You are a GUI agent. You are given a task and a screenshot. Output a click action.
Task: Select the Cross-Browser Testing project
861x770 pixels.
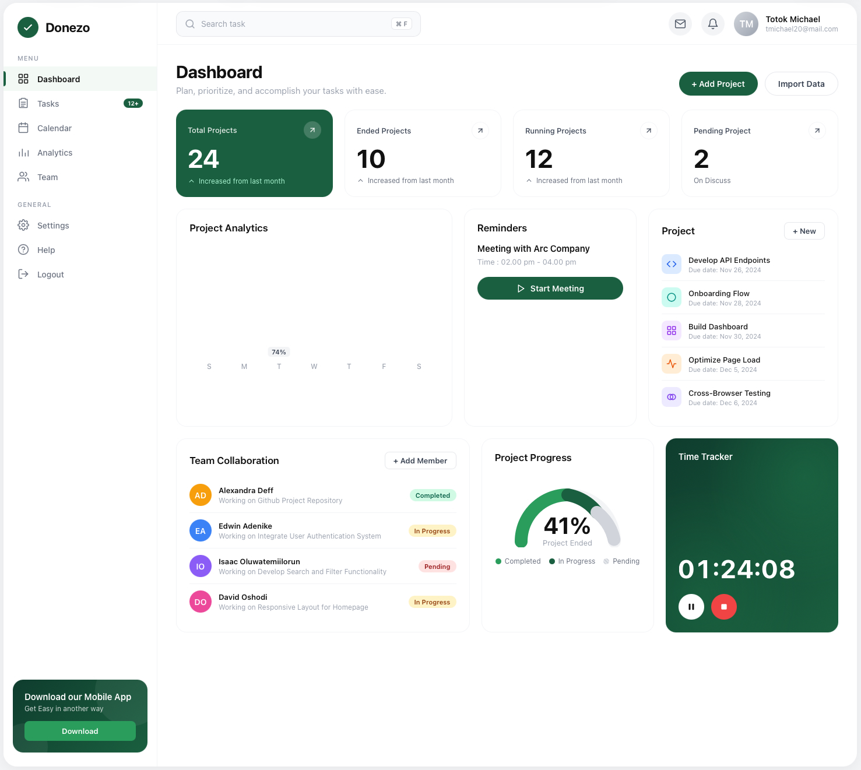coord(743,397)
